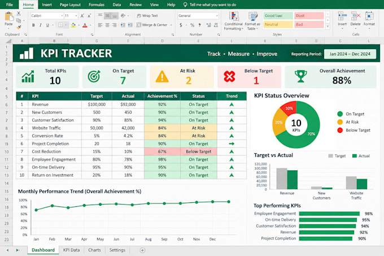Switch to the Charts sheet tab

click(x=94, y=250)
